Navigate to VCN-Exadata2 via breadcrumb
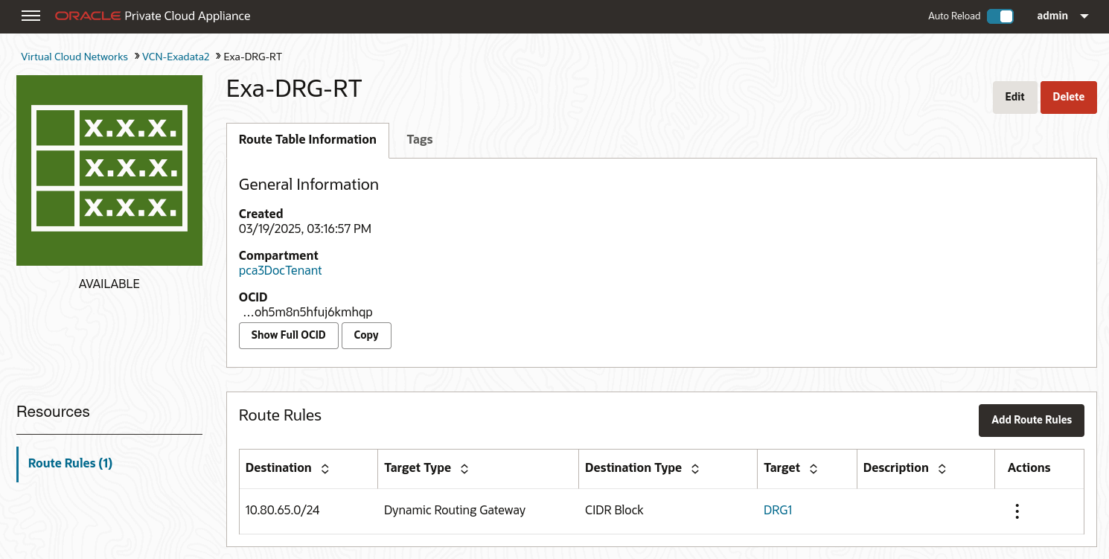The width and height of the screenshot is (1109, 559). pos(176,57)
